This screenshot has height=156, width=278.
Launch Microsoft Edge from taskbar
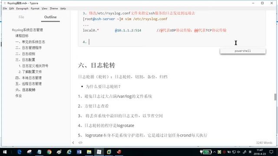pyautogui.click(x=19, y=152)
